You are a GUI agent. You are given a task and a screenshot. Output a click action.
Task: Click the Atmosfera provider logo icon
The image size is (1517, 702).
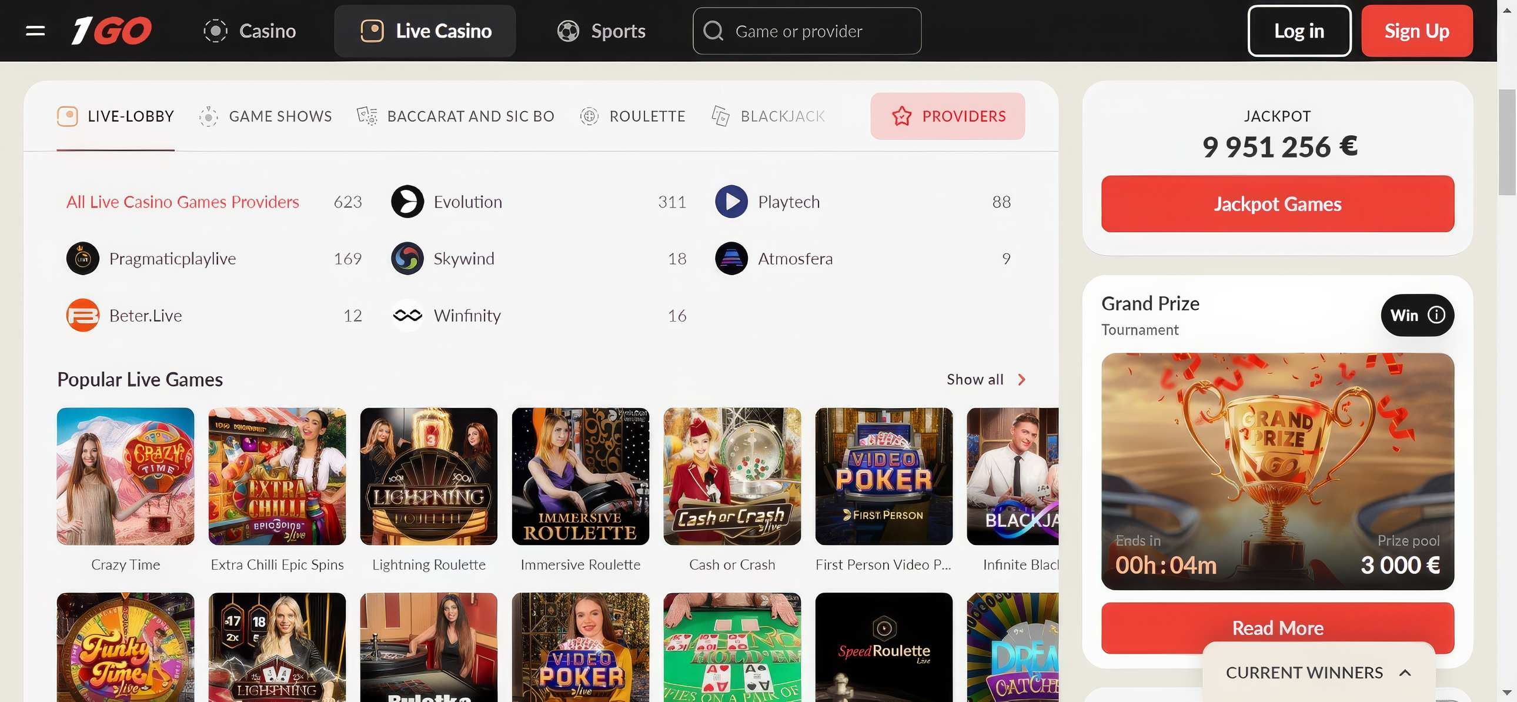pyautogui.click(x=731, y=259)
